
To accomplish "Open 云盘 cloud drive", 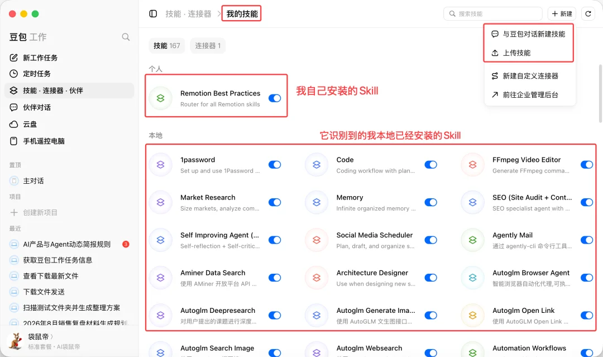I will (x=69, y=124).
